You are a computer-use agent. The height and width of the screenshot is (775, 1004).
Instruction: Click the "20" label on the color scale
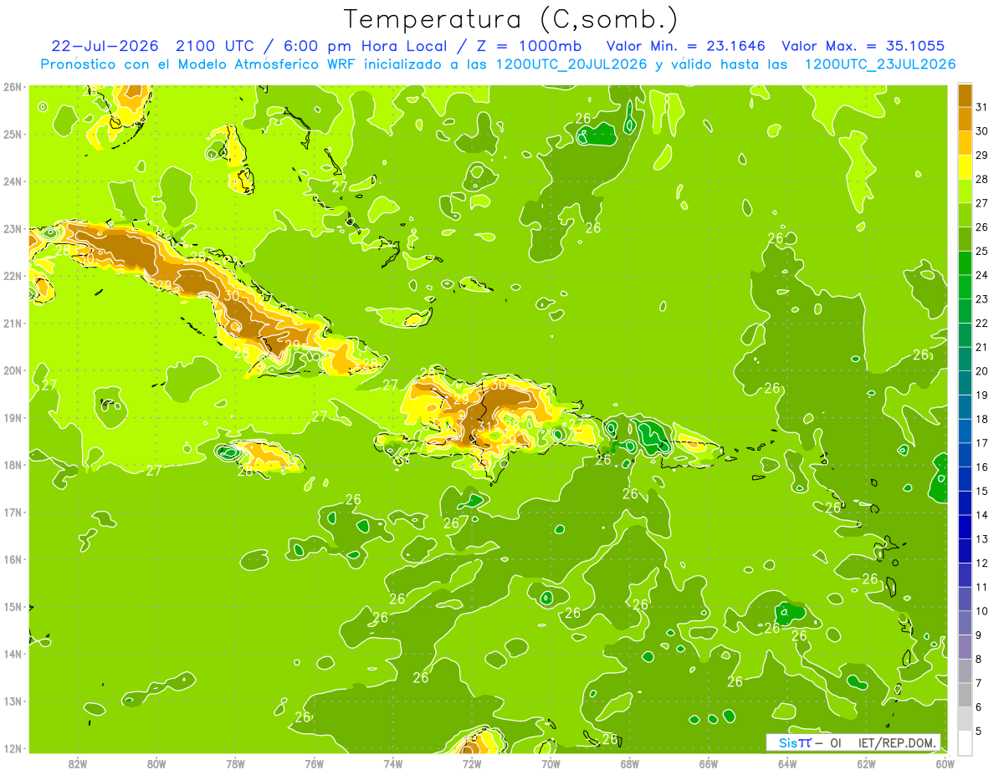(981, 370)
